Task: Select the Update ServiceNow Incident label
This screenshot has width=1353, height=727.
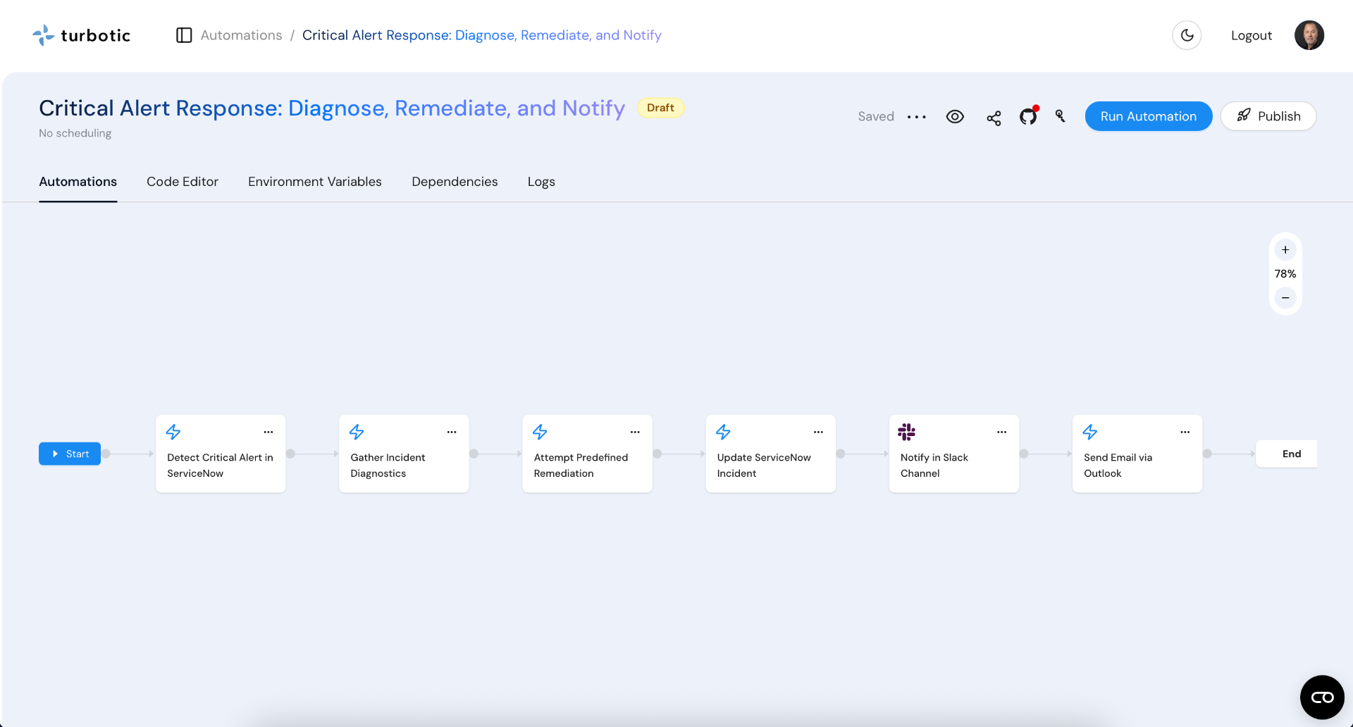Action: point(764,466)
